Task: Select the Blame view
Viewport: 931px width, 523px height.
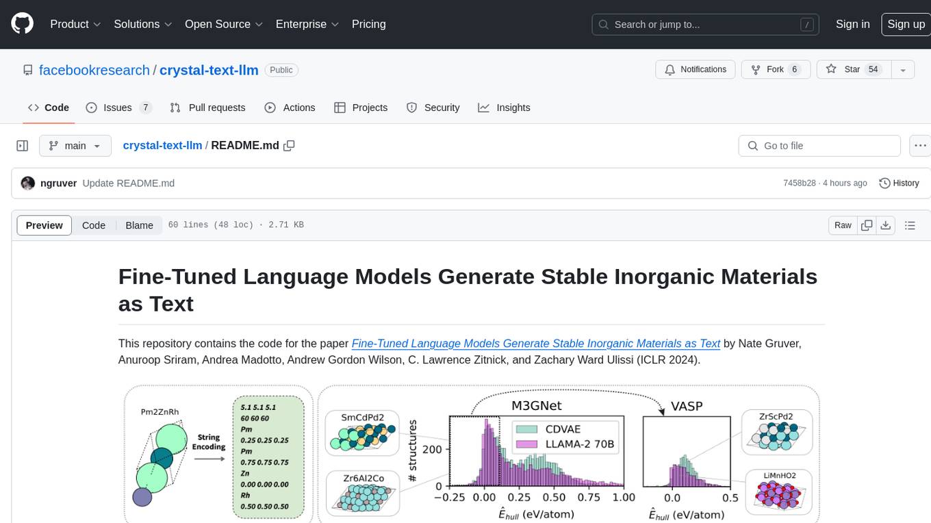Action: [x=139, y=225]
